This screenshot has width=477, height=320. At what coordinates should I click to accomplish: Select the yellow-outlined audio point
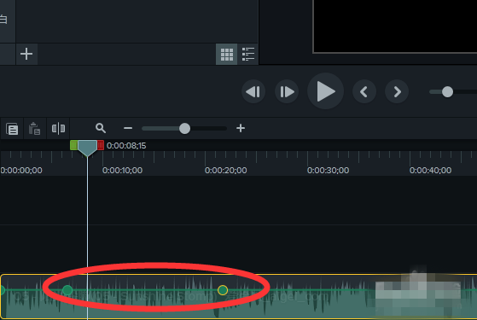click(x=223, y=290)
